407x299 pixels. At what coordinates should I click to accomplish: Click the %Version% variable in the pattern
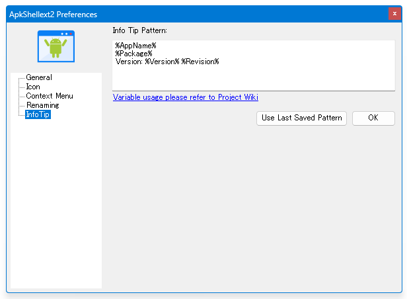163,62
